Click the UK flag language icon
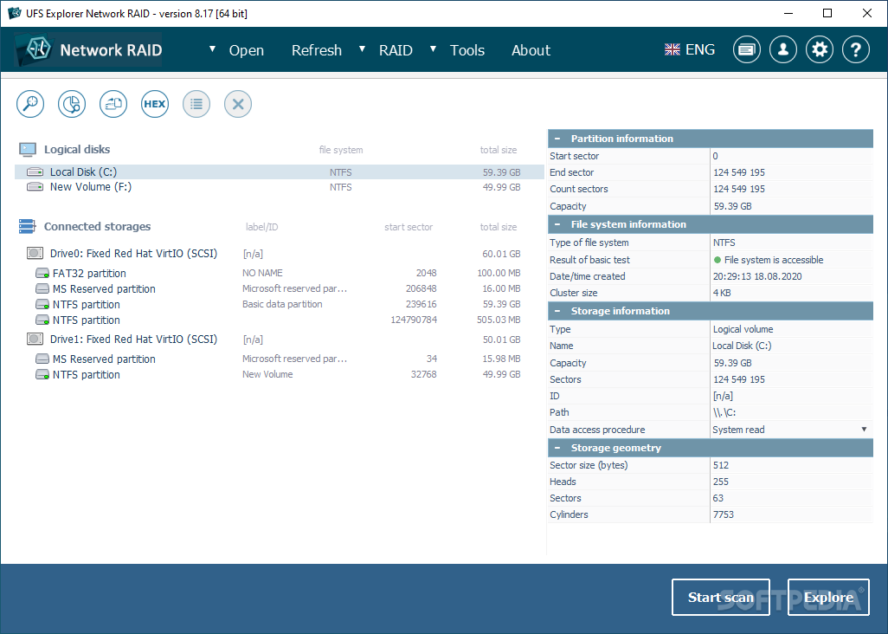Image resolution: width=888 pixels, height=634 pixels. (672, 50)
